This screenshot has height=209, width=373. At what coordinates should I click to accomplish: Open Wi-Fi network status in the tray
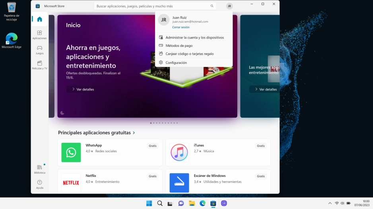tap(336, 203)
